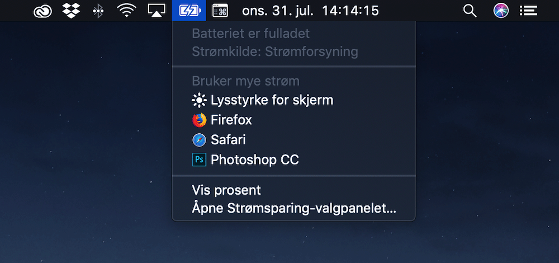
Task: Activate Siri from the menu bar
Action: pos(500,11)
